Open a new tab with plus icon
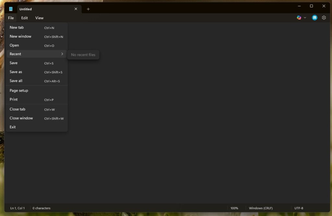The height and width of the screenshot is (216, 332). pyautogui.click(x=88, y=9)
